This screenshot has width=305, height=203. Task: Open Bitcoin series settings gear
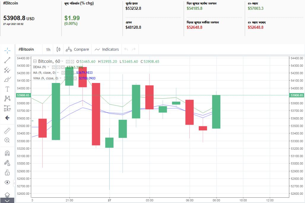tap(72, 62)
